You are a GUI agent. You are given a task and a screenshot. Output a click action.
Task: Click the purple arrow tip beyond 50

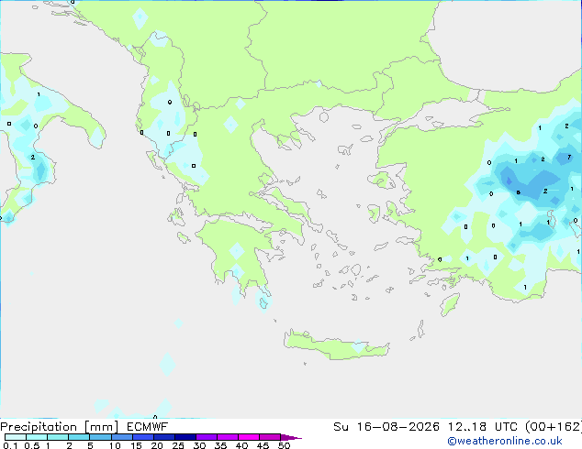[291, 437]
